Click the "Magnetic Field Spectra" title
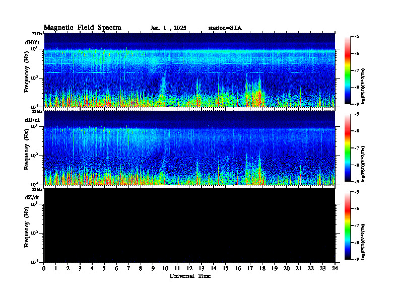The width and height of the screenshot is (399, 308). tap(83, 28)
